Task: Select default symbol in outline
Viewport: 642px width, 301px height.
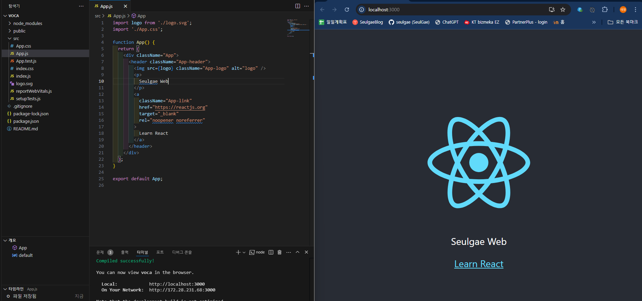Action: point(45,255)
